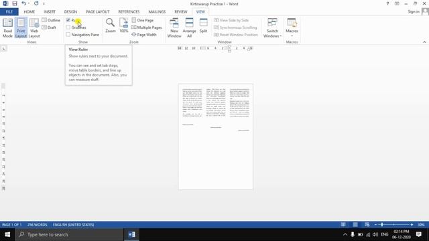Switch to Read Mode view
The height and width of the screenshot is (241, 429).
(x=7, y=27)
